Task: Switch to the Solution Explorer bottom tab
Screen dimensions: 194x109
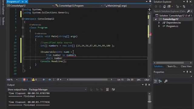Action: [159, 66]
